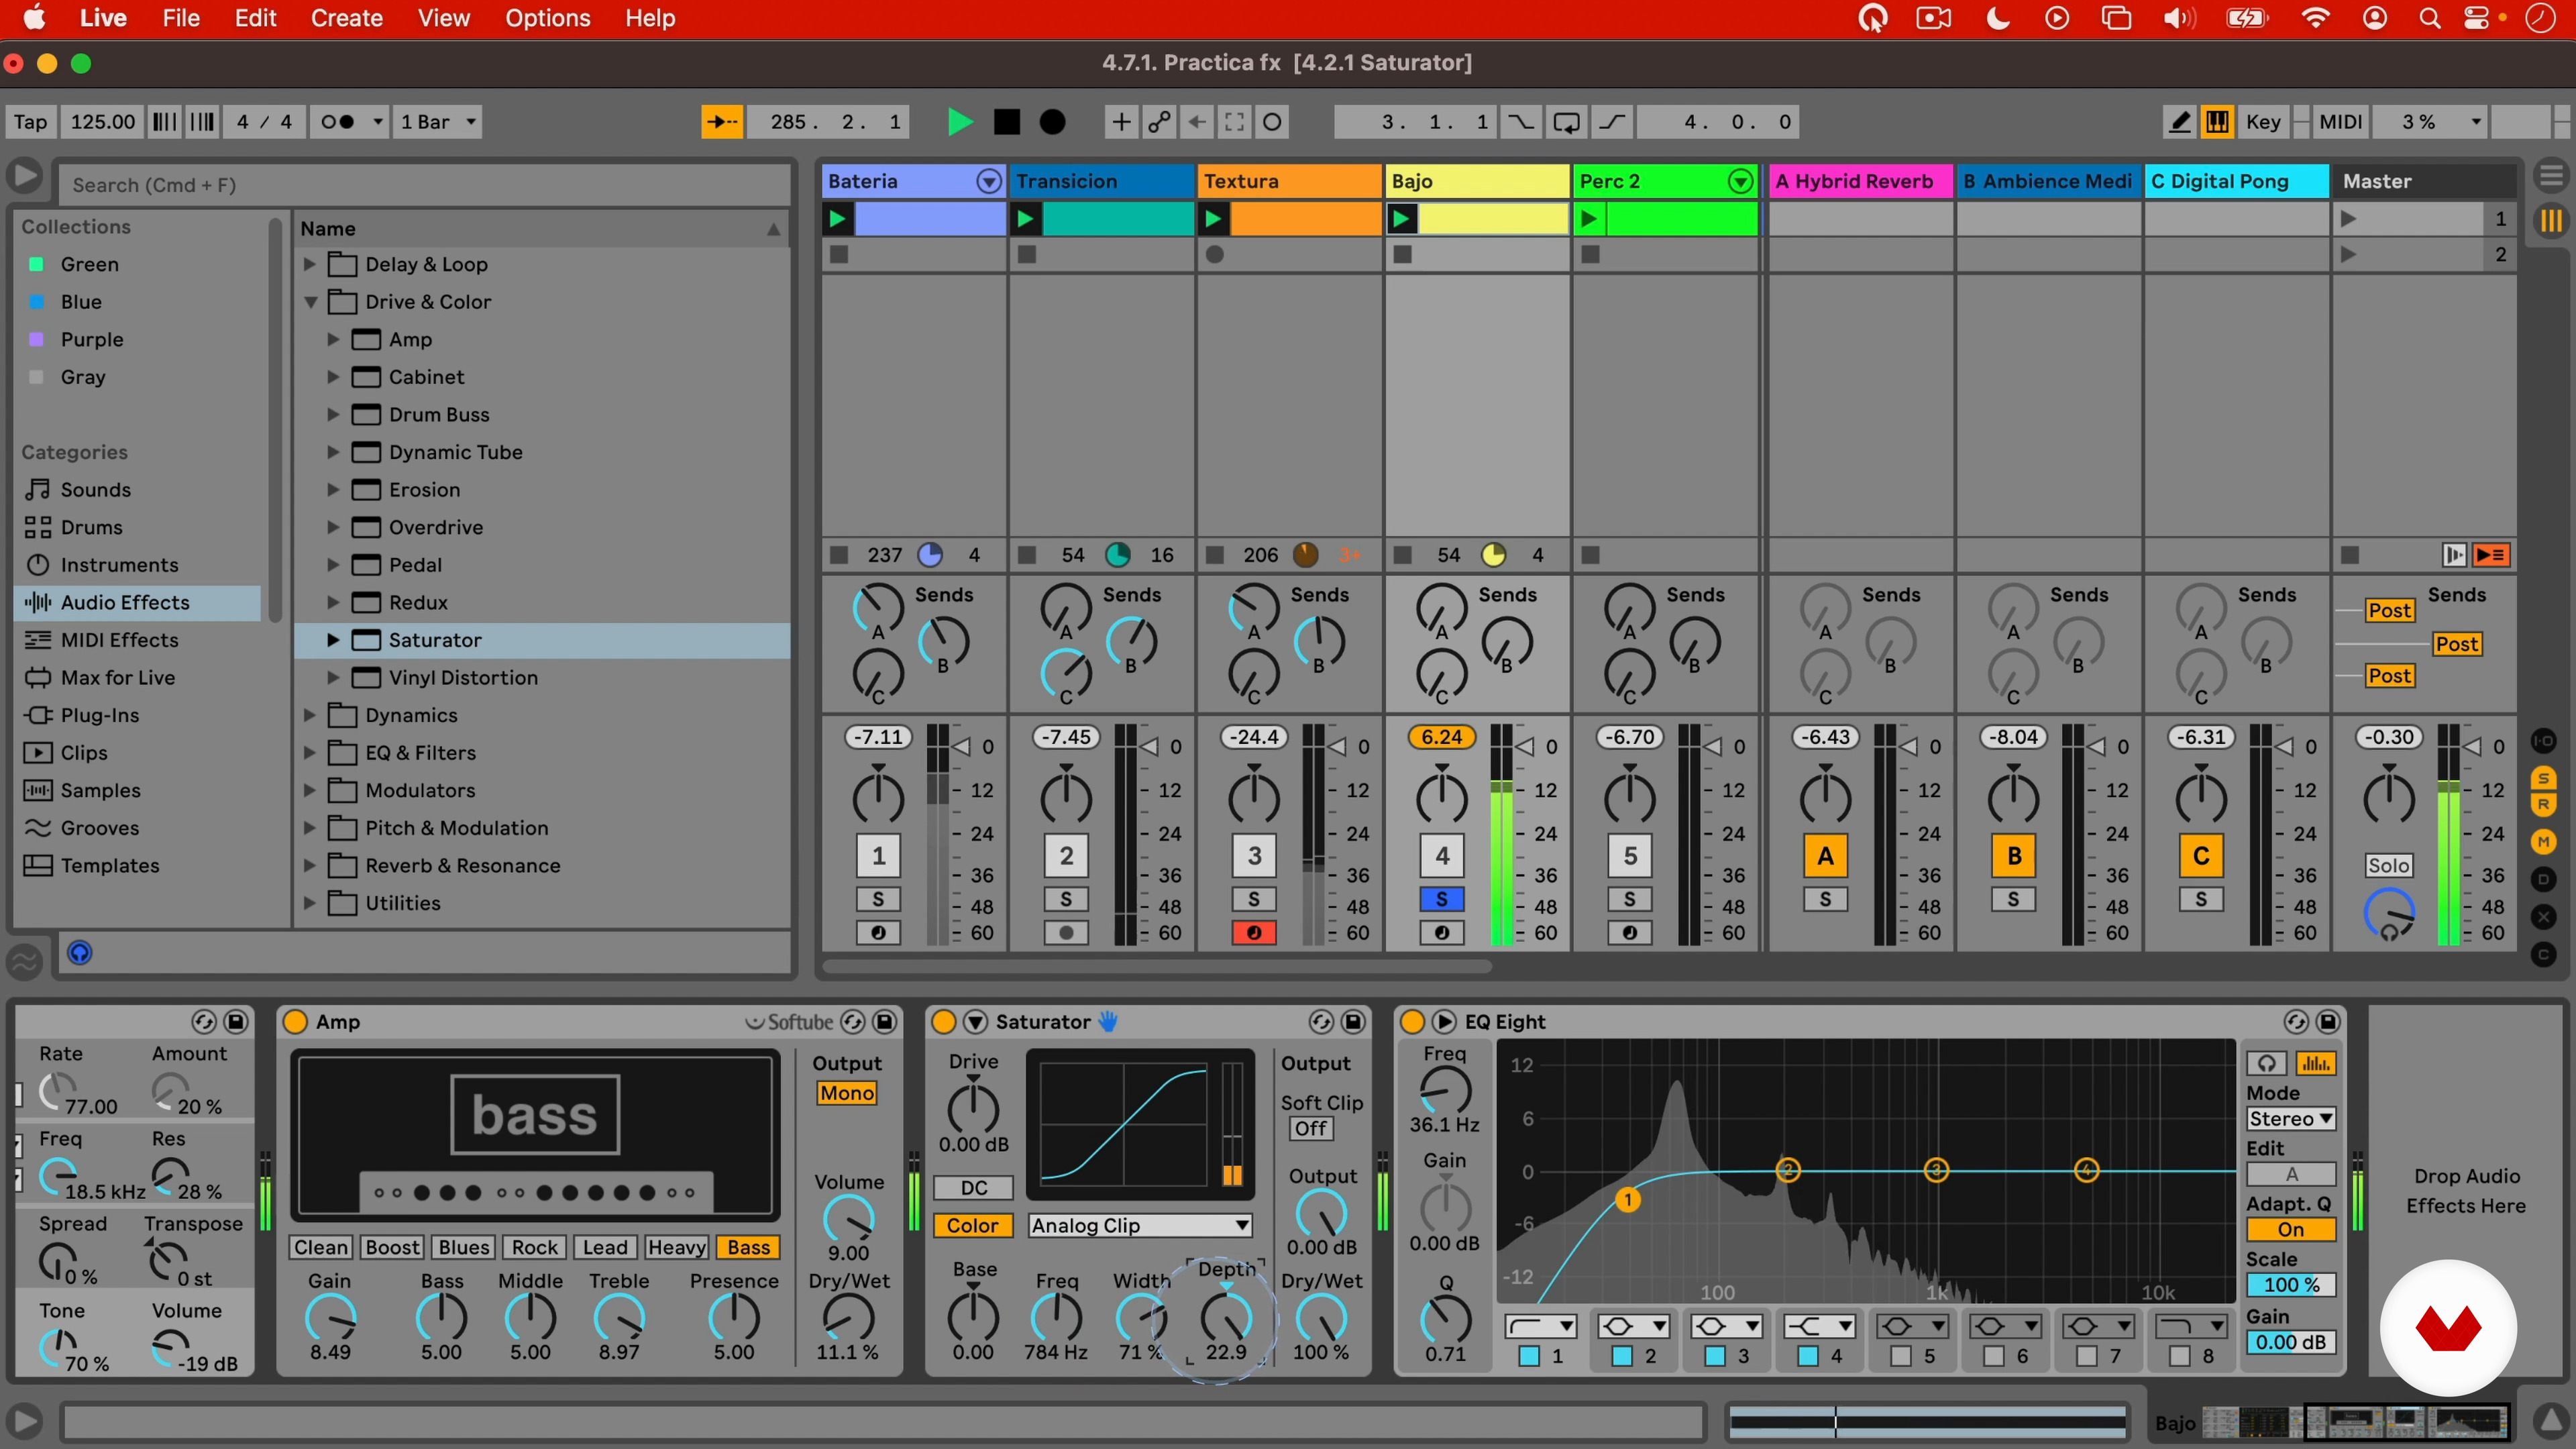The image size is (2576, 1449).
Task: Click the browser search field
Action: pos(425,185)
